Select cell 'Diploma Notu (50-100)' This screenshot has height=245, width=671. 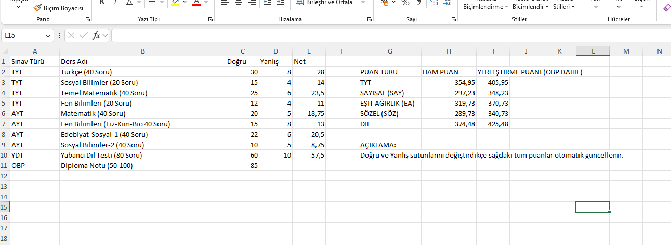tap(142, 165)
